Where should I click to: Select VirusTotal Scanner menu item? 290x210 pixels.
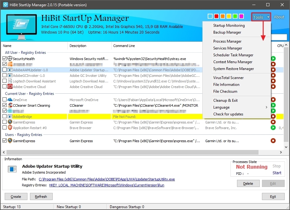pos(237,78)
